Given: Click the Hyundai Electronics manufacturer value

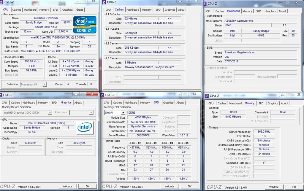Looking at the screenshot, I should 142,127.
